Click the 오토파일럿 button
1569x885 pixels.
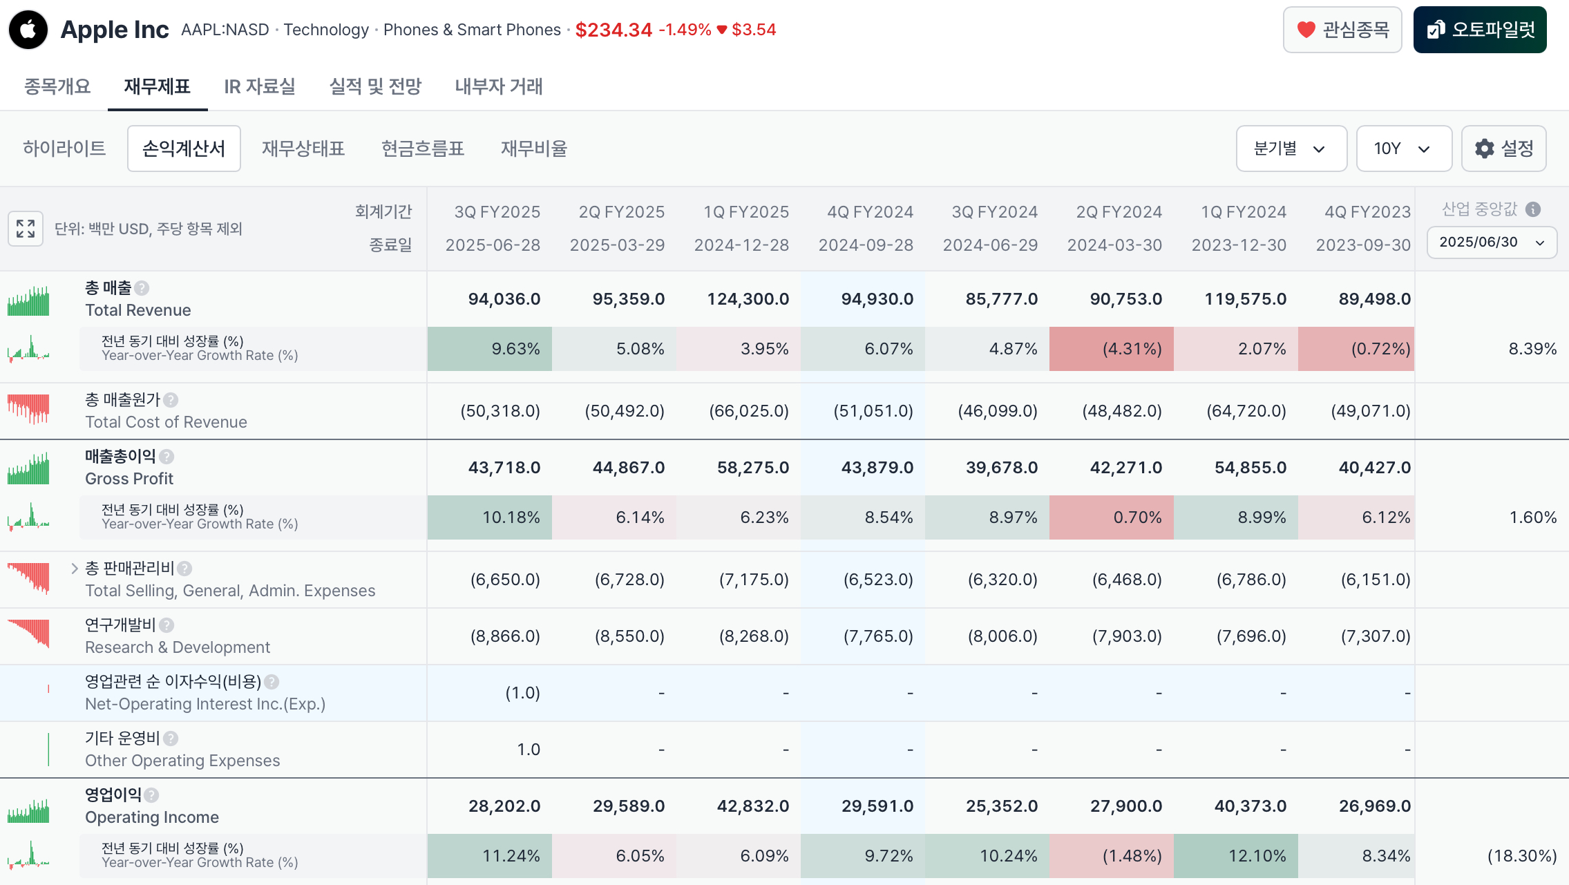tap(1479, 30)
